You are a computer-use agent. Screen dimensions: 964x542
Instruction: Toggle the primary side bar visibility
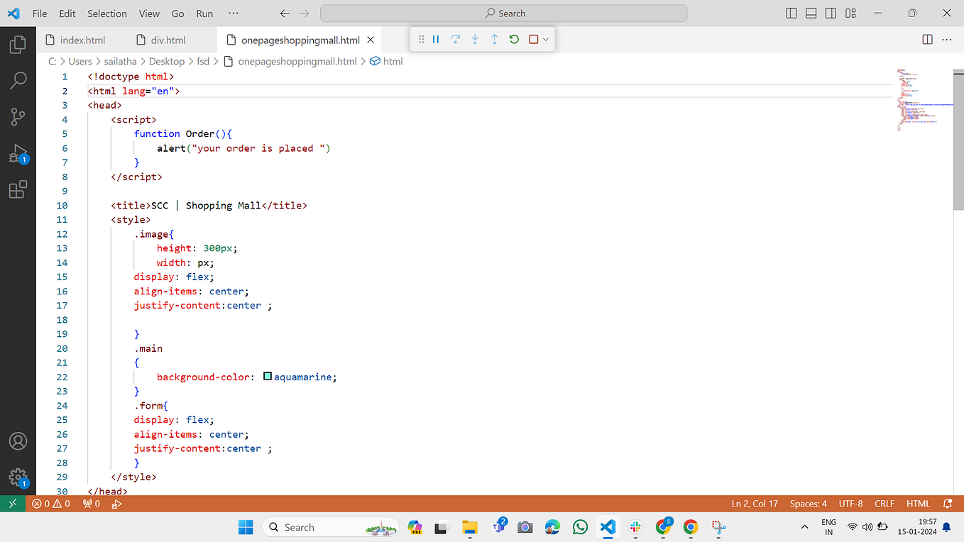pos(791,13)
